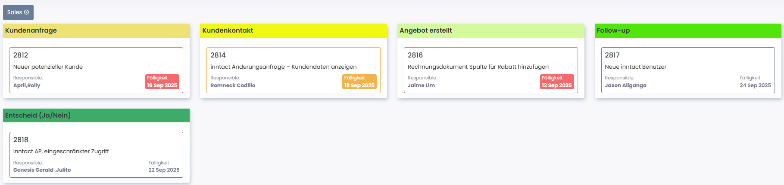The height and width of the screenshot is (185, 784).
Task: Open card number 2812
Action: coord(21,55)
